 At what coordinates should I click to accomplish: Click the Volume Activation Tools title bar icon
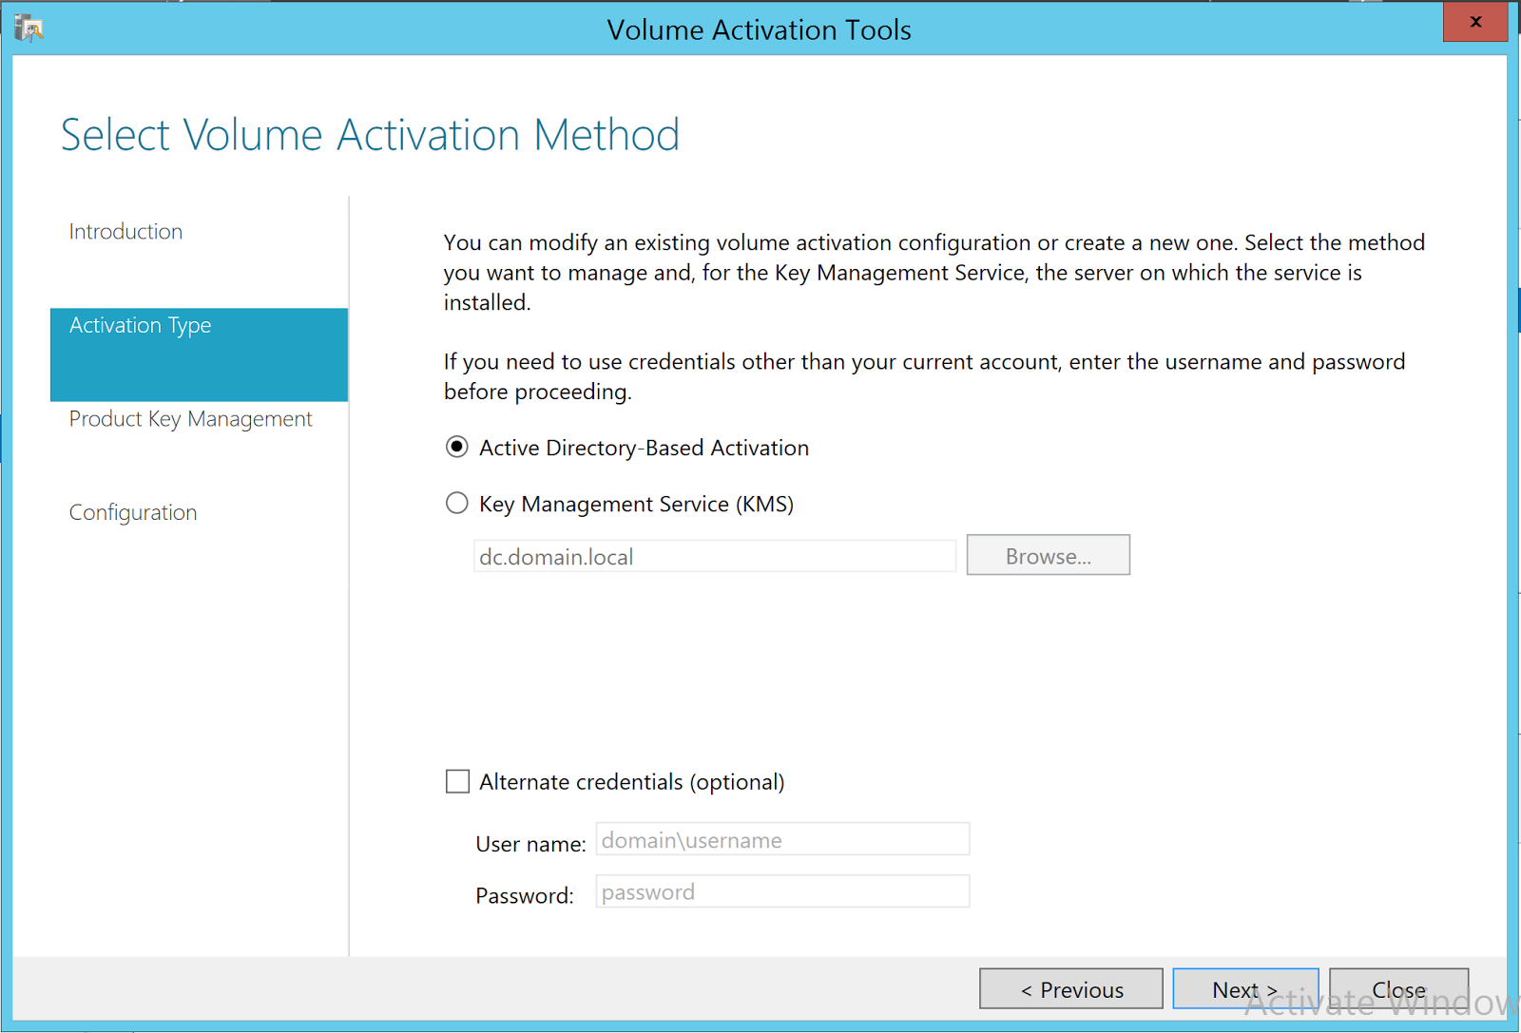pyautogui.click(x=29, y=27)
